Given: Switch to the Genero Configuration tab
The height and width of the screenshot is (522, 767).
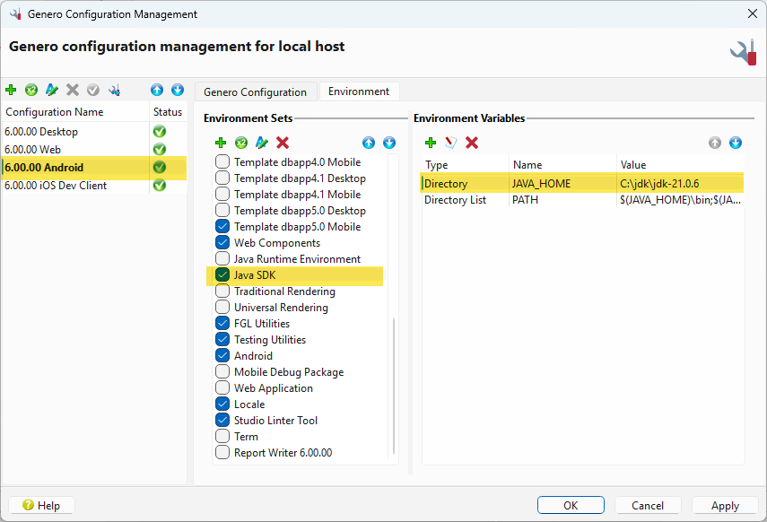Looking at the screenshot, I should tap(256, 91).
